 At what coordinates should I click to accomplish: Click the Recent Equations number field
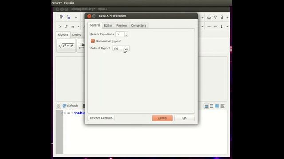tap(120, 34)
